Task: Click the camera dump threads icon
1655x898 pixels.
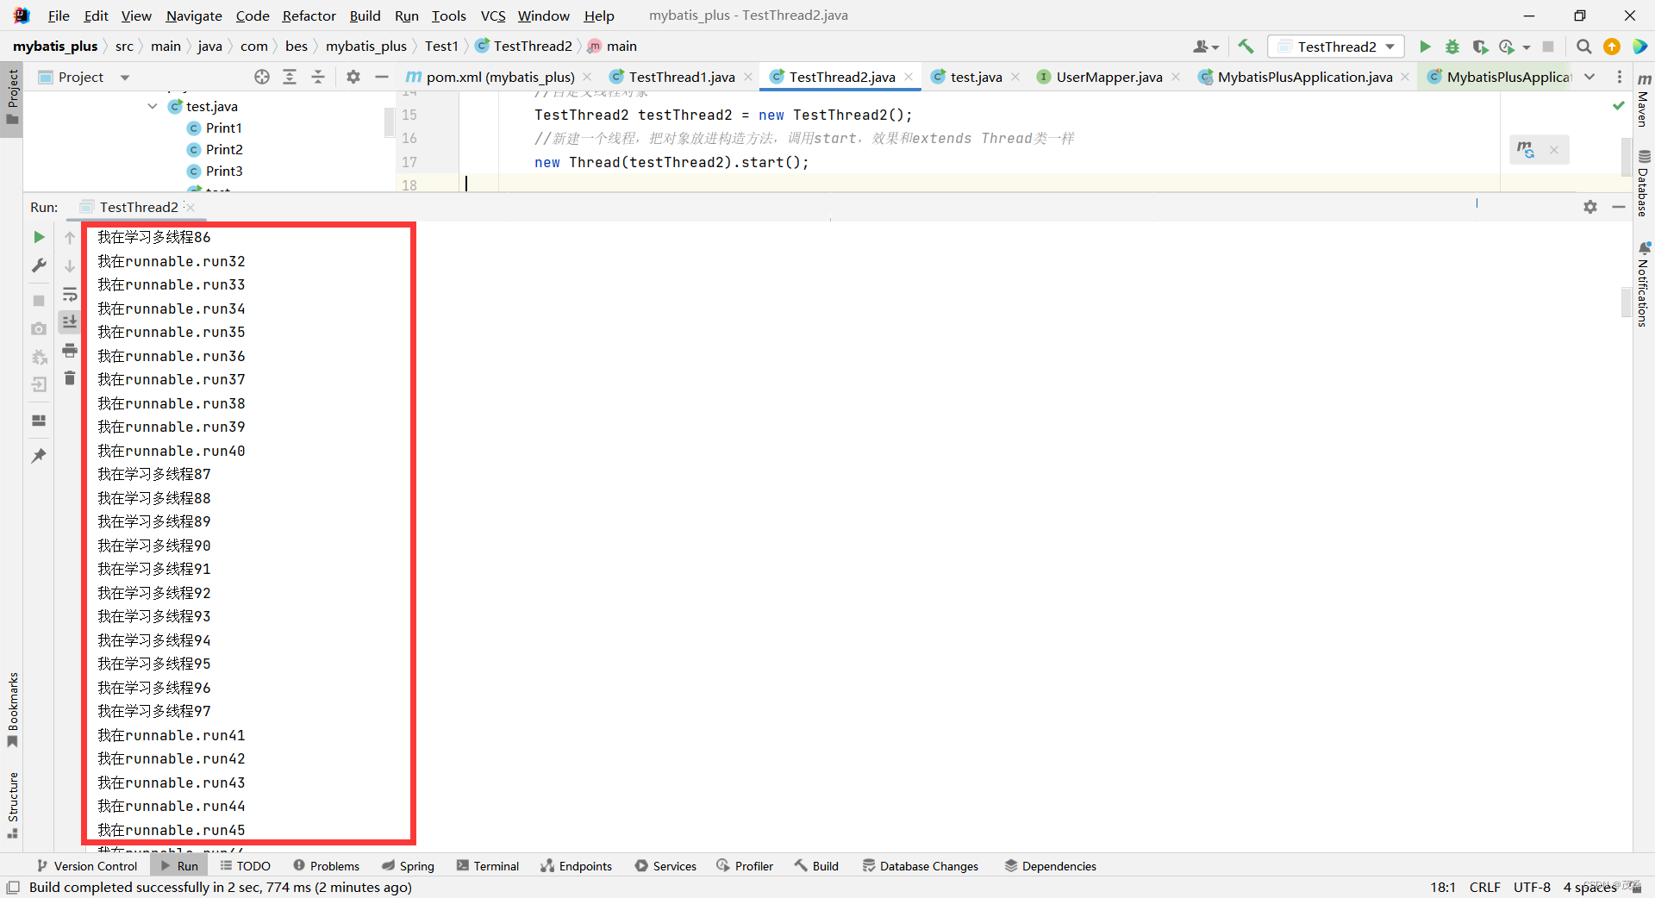Action: (39, 328)
